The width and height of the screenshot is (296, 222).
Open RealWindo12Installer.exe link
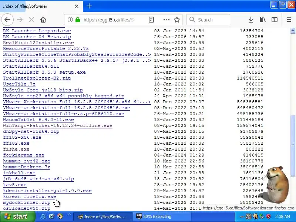click(x=38, y=43)
